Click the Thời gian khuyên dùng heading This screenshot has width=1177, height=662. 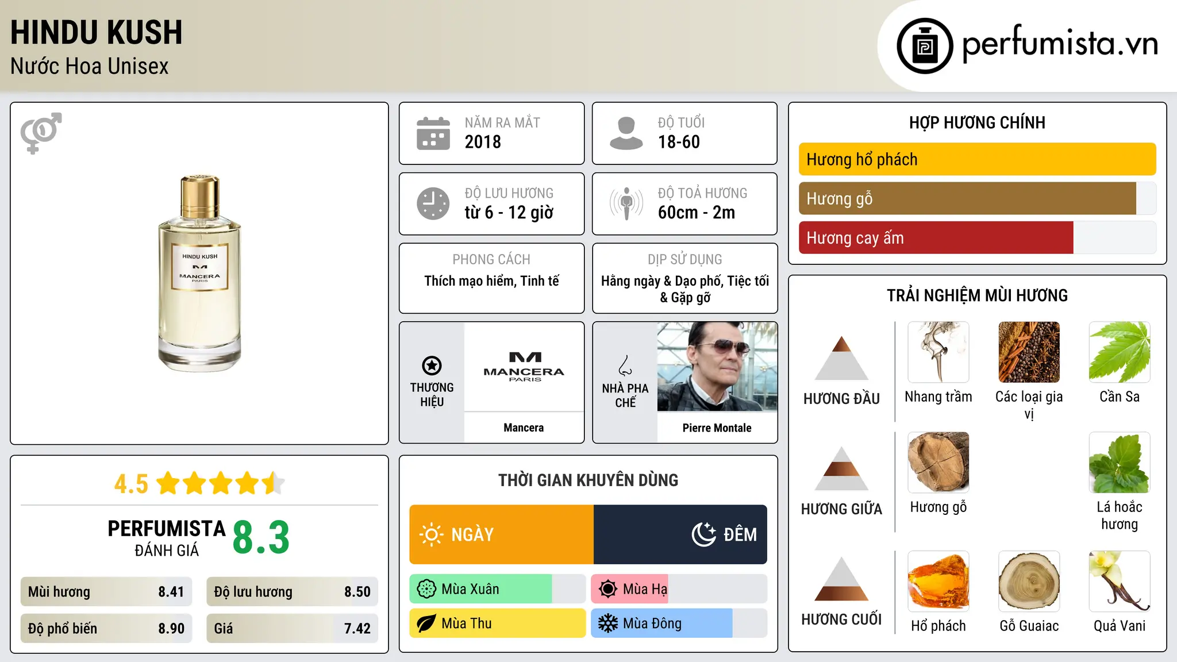(588, 480)
